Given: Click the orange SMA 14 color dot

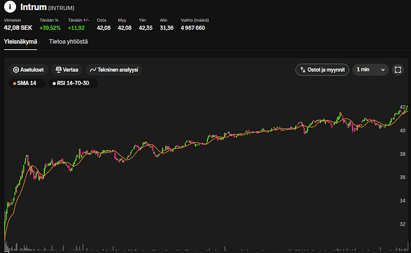Looking at the screenshot, I should 14,83.
